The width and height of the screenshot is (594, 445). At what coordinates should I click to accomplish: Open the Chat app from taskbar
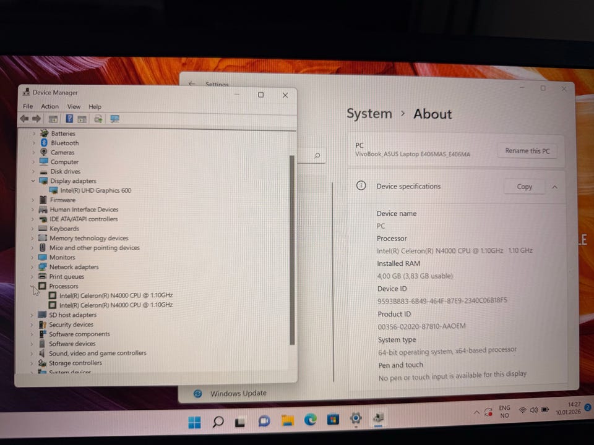264,421
